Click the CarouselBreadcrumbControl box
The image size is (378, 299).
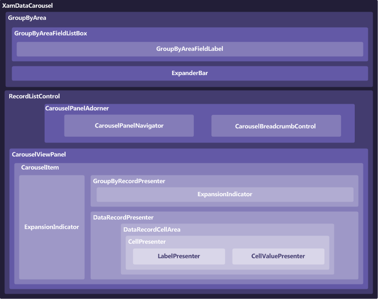[275, 126]
